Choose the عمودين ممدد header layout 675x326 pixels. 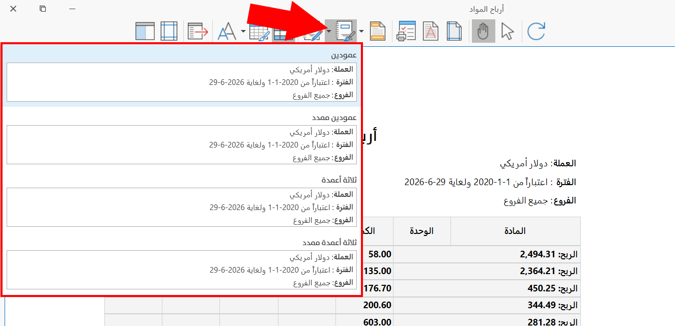[x=182, y=138]
